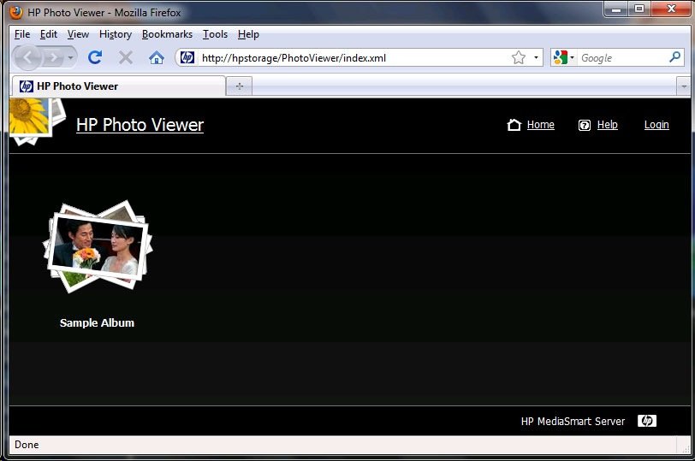Click the Login link

(656, 125)
